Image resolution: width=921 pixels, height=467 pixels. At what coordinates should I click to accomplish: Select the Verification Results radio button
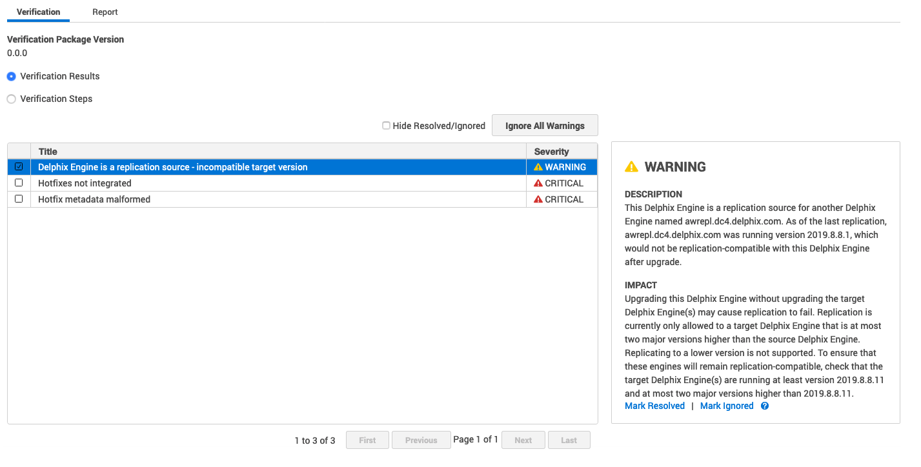[x=12, y=76]
